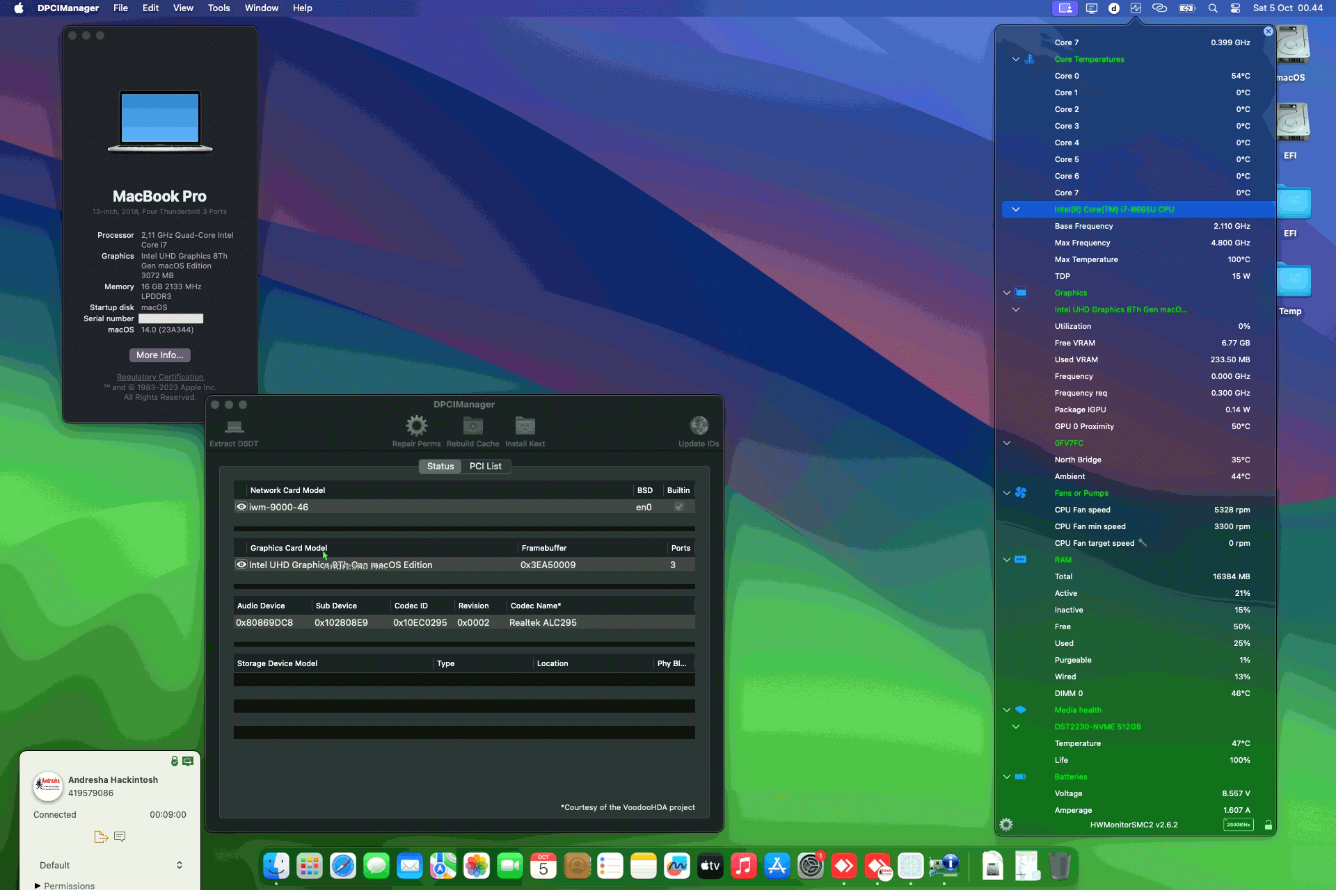
Task: Click the Andresha Hackintosh avatar thumbnail
Action: tap(48, 786)
